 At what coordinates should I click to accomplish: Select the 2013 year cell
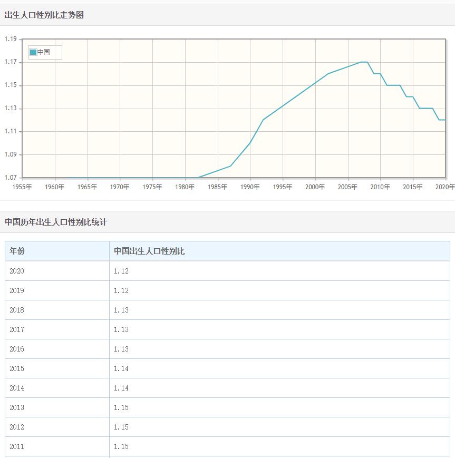pos(57,407)
